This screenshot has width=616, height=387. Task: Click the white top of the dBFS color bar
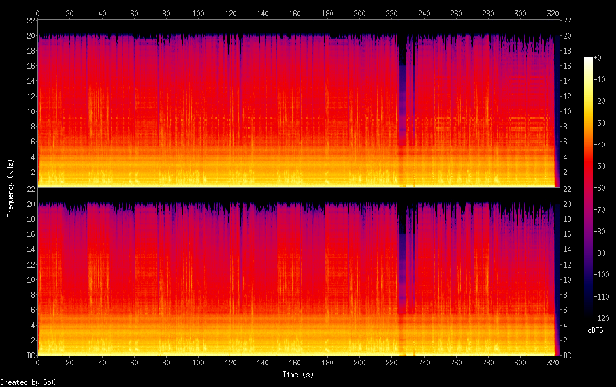pyautogui.click(x=589, y=61)
